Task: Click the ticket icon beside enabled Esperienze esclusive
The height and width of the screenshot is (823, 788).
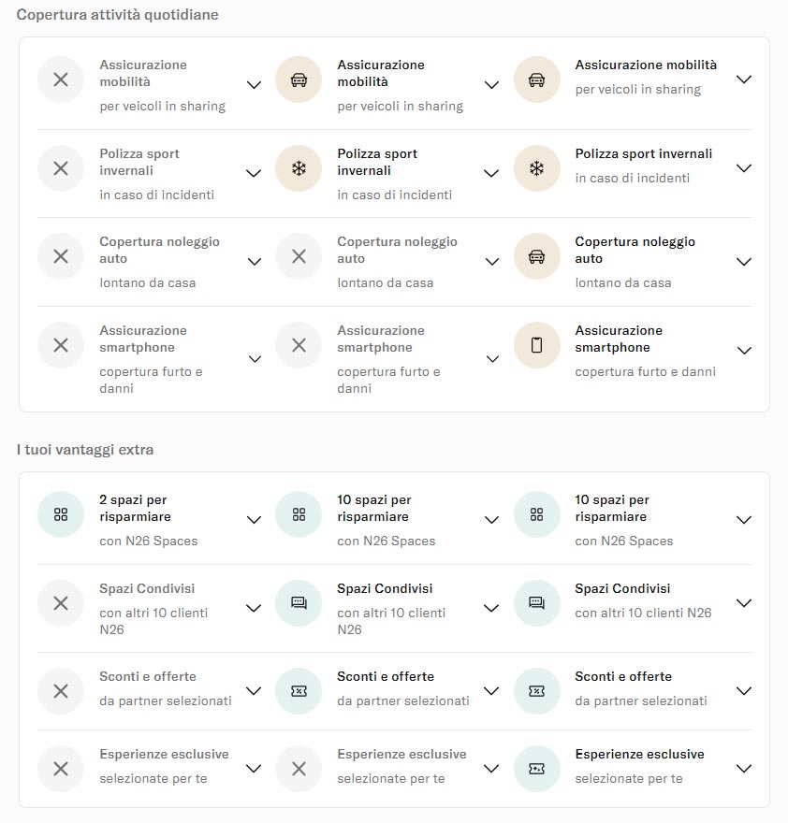Action: pos(536,769)
